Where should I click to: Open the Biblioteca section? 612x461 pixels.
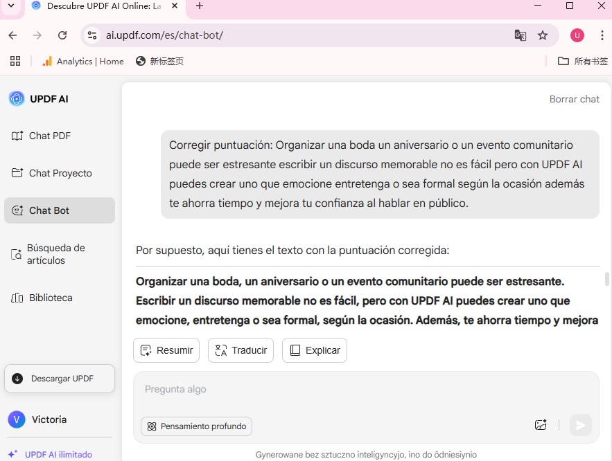coord(42,298)
